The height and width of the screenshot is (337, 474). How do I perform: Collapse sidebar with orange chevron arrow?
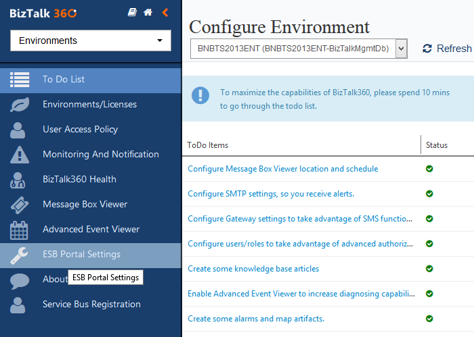point(165,13)
